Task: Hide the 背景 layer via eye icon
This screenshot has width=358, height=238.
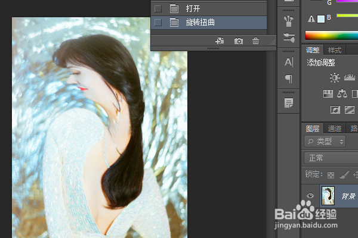Action: (x=310, y=195)
